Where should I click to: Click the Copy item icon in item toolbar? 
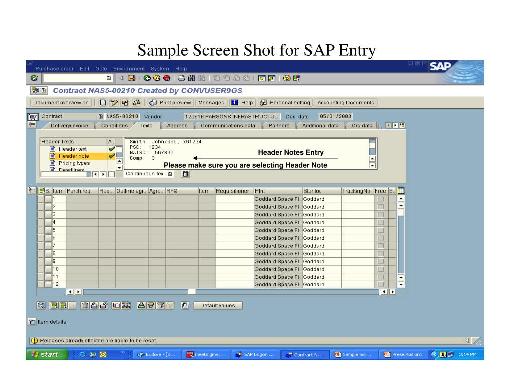[116, 305]
